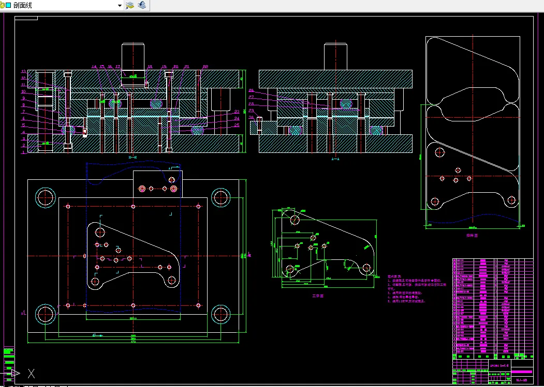
Task: Click the large hole in strip layout drawing
Action: [440, 153]
